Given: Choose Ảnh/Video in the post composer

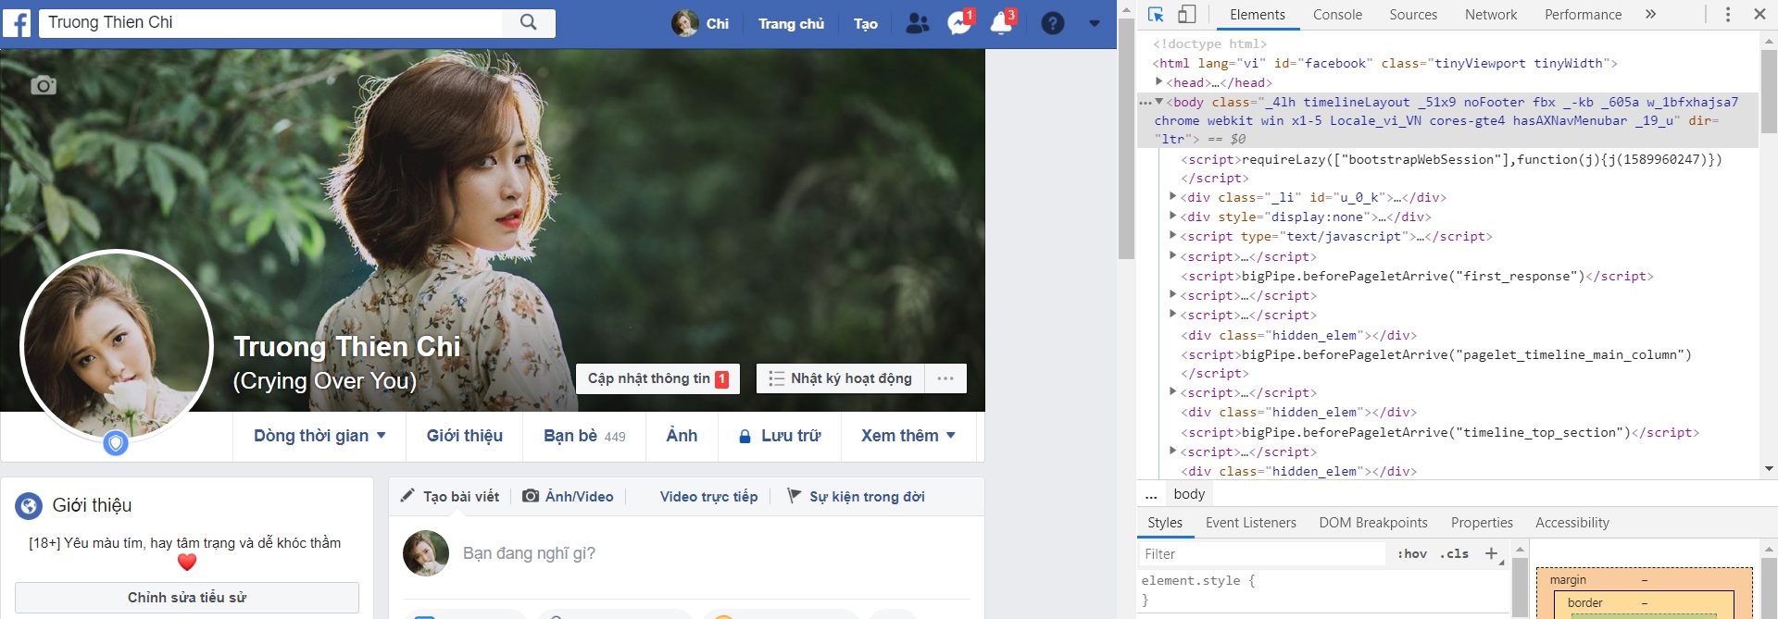Looking at the screenshot, I should [568, 497].
